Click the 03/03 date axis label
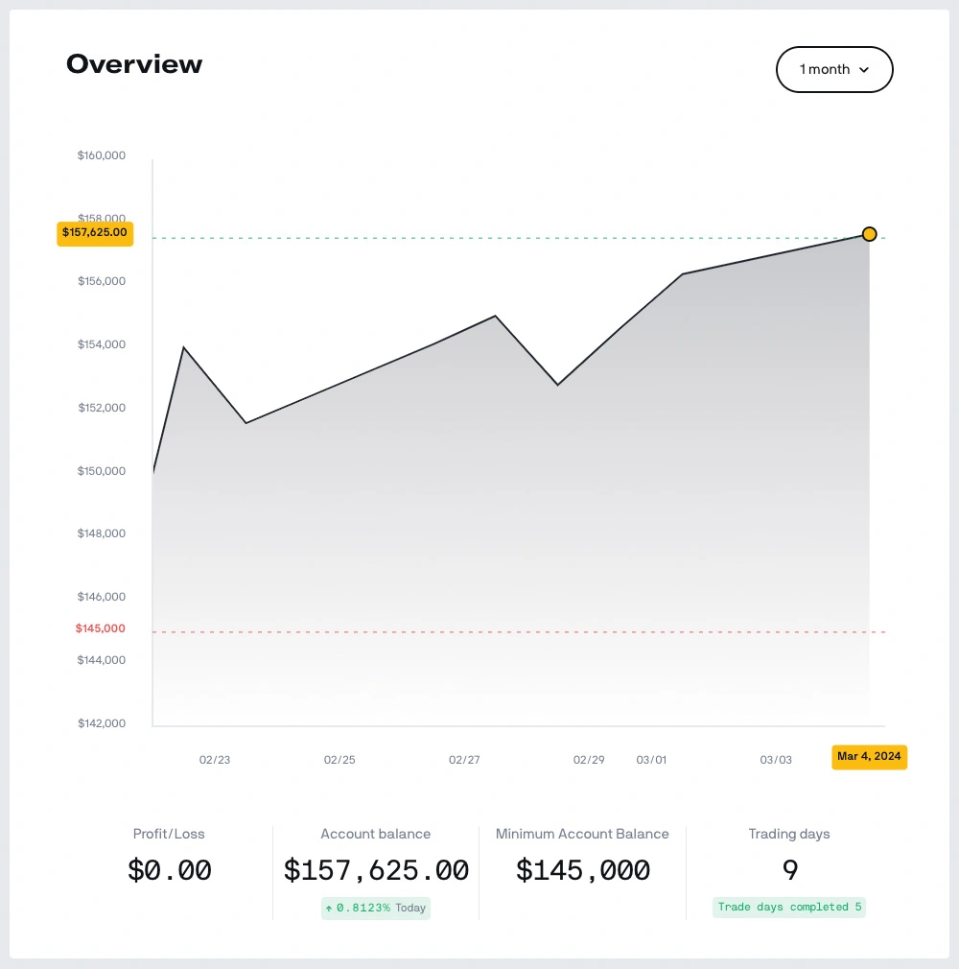The width and height of the screenshot is (959, 969). 776,760
